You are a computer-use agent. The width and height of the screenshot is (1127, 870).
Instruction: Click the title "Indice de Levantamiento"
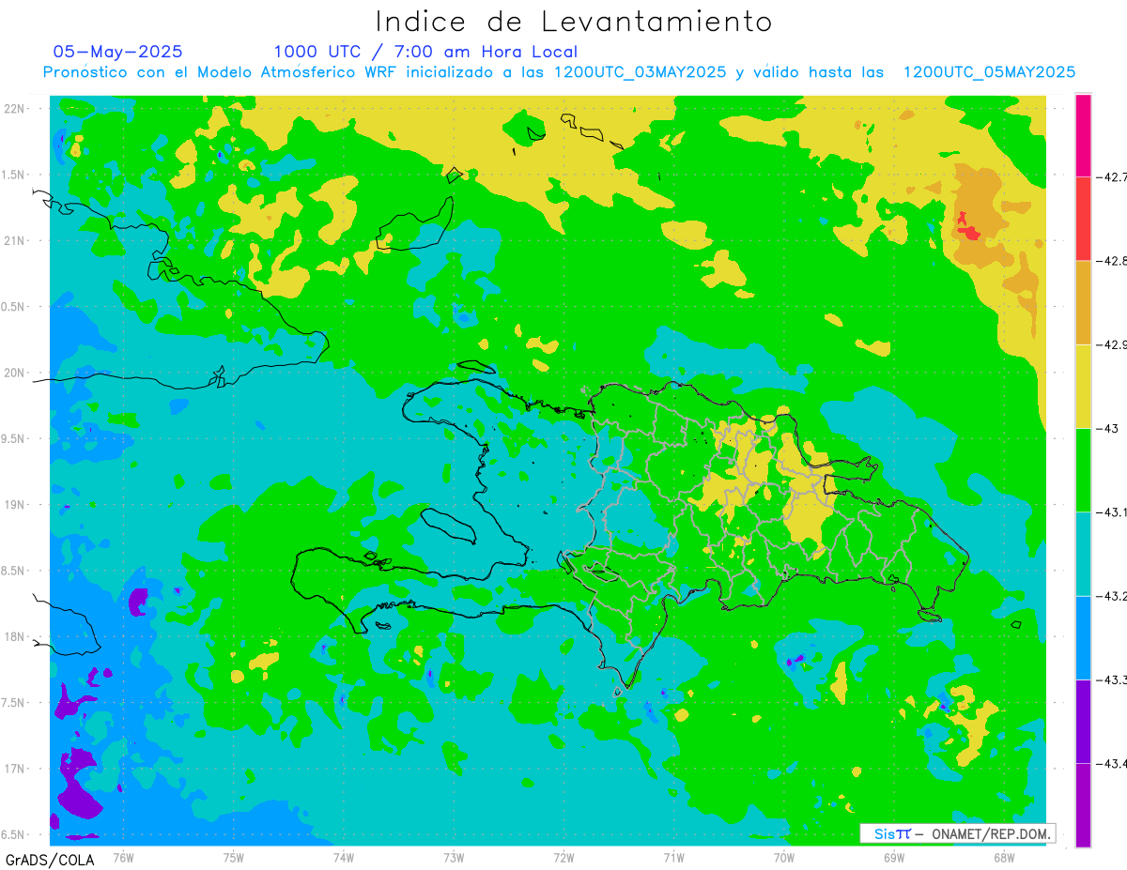[x=573, y=22]
